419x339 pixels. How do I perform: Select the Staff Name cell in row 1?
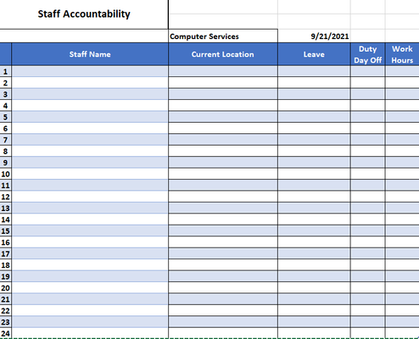coord(90,71)
